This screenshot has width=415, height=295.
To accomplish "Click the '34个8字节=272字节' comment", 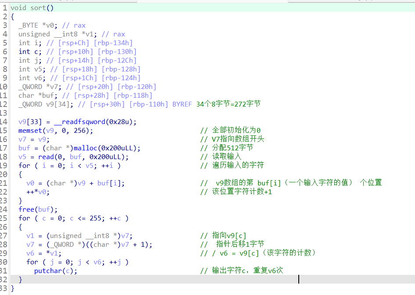I will tap(225, 104).
